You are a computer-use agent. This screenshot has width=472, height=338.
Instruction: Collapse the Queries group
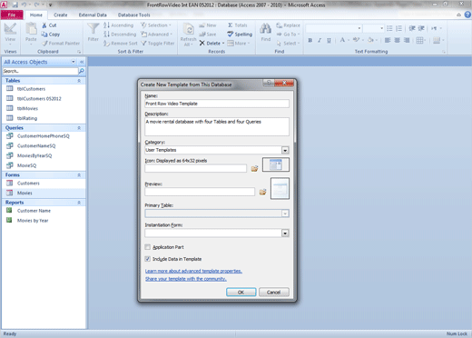coord(79,128)
